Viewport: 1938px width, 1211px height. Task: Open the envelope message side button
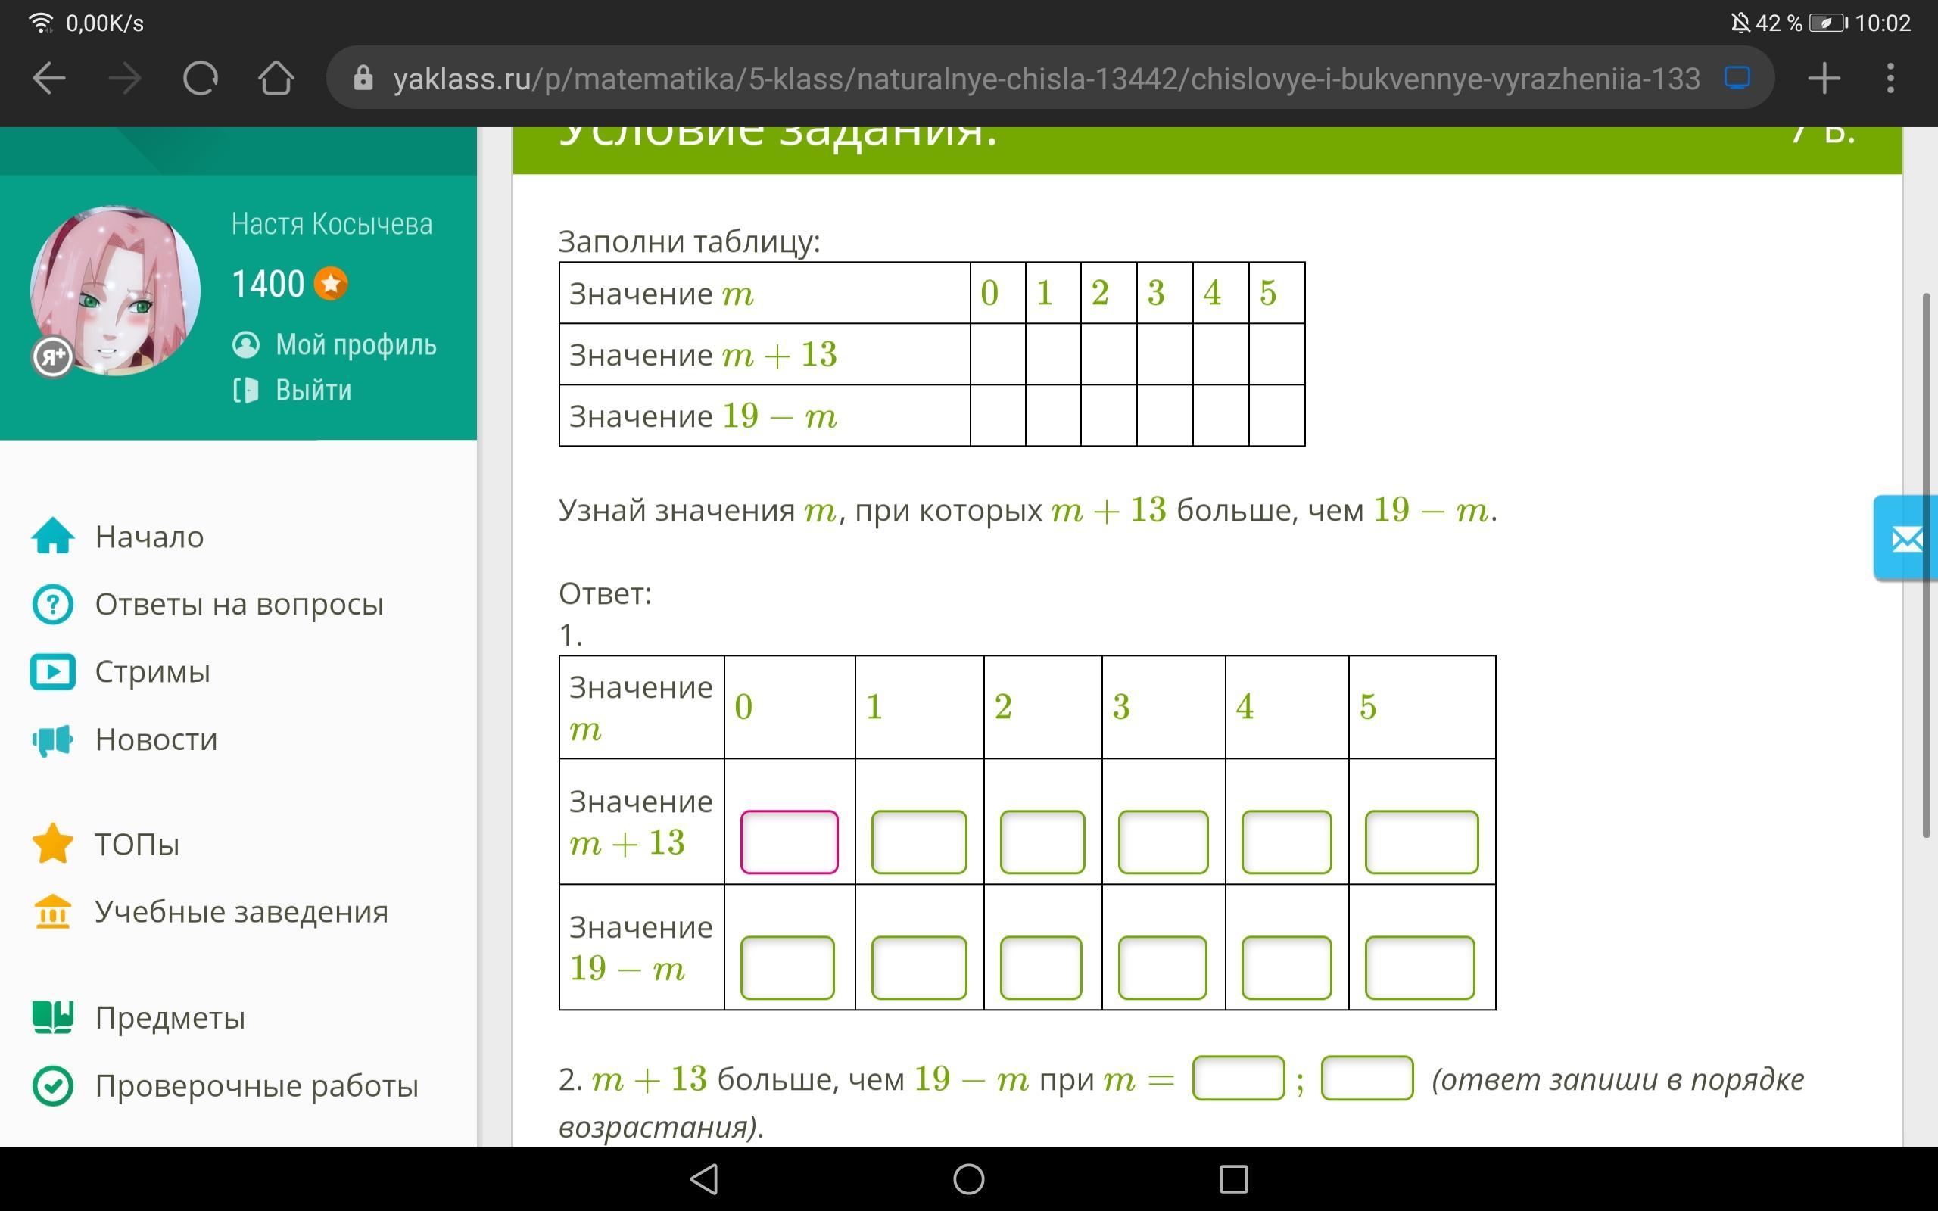(1906, 539)
